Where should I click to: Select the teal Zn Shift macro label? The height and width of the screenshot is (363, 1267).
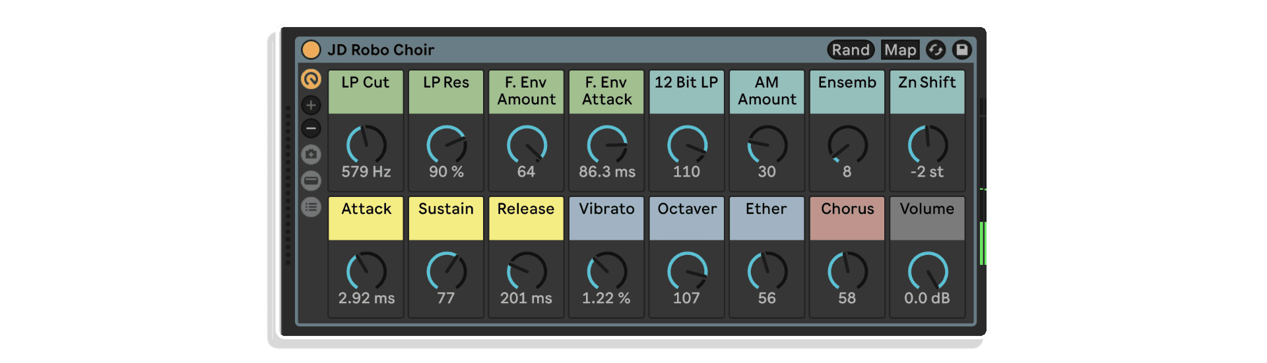tap(927, 92)
